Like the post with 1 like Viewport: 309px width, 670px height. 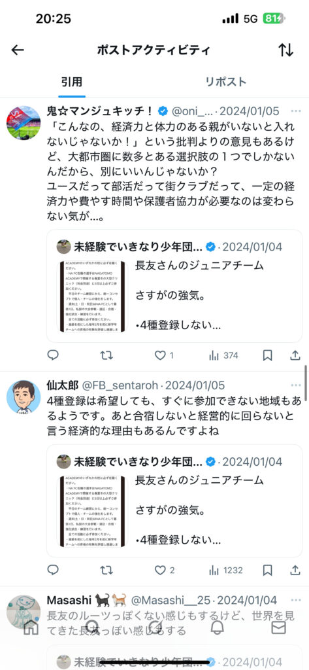coord(165,355)
